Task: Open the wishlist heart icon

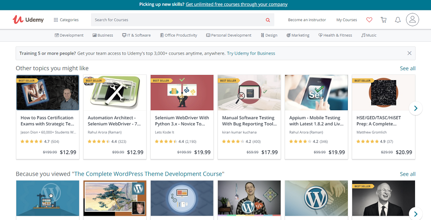Action: click(x=369, y=20)
